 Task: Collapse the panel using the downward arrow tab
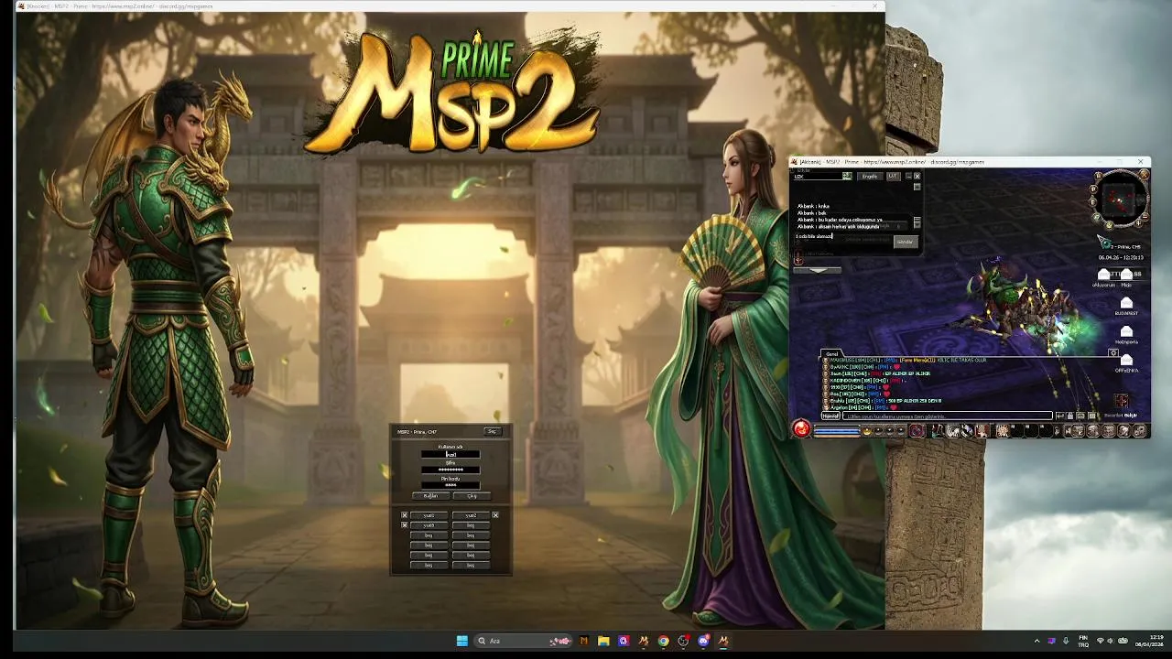(818, 270)
